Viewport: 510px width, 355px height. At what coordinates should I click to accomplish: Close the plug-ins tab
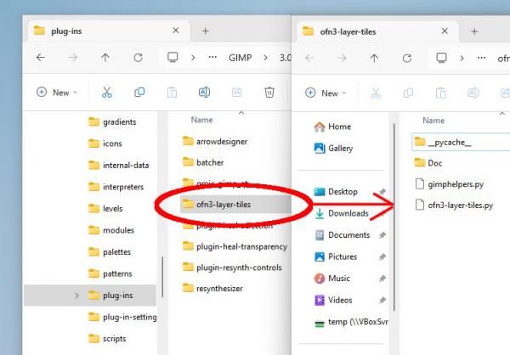click(176, 31)
